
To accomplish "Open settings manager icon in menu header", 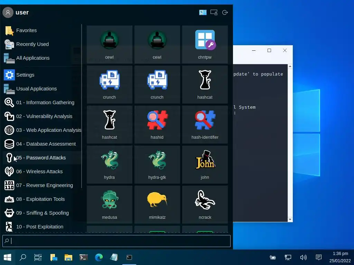I will point(203,12).
